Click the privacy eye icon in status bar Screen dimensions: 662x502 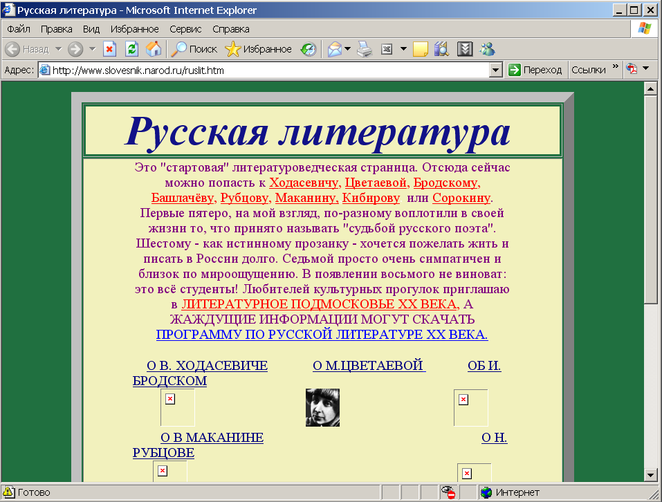448,492
